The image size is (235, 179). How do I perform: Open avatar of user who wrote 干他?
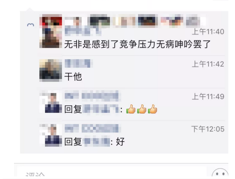click(x=51, y=70)
